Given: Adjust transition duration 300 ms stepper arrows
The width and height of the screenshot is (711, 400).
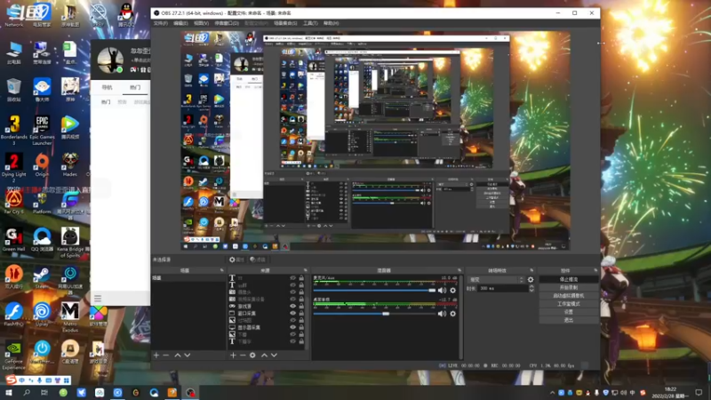Looking at the screenshot, I should [x=531, y=288].
